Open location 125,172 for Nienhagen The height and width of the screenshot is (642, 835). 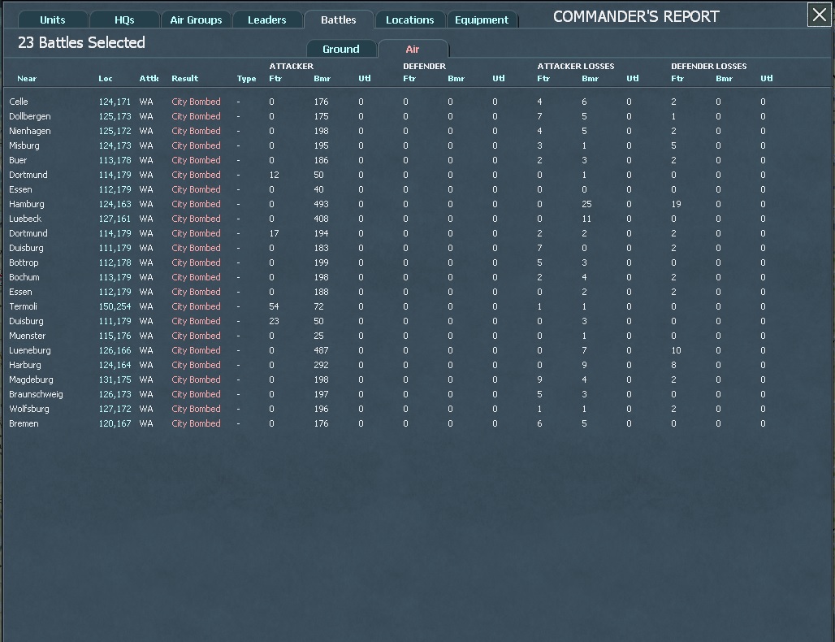pos(115,131)
